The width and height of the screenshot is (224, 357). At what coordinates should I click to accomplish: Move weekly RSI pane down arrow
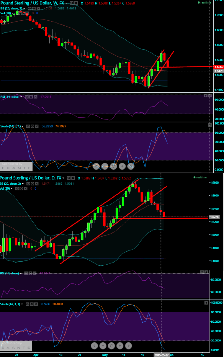click(210, 96)
